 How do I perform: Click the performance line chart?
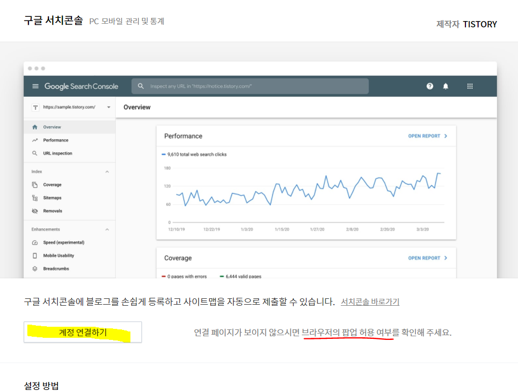(x=308, y=190)
